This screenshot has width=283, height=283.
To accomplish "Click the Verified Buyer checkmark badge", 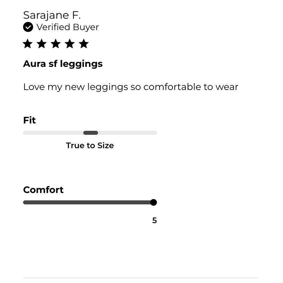I will pos(28,27).
